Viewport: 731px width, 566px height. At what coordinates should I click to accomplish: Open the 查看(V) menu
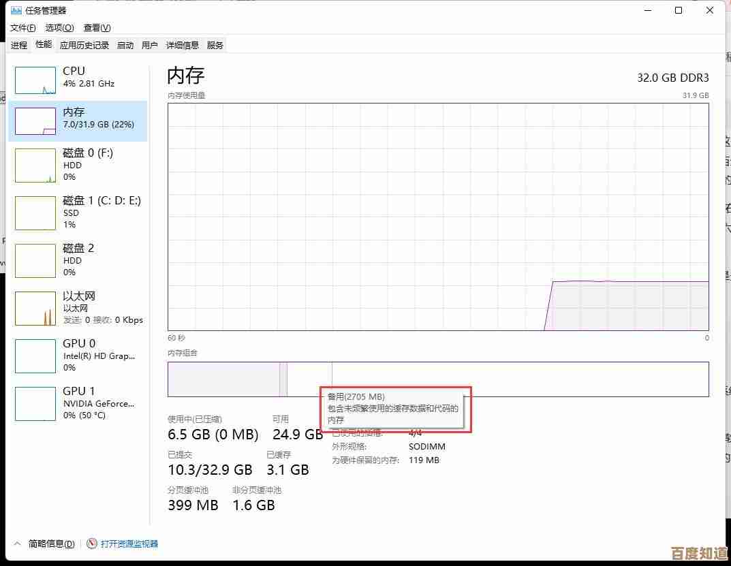tap(97, 28)
